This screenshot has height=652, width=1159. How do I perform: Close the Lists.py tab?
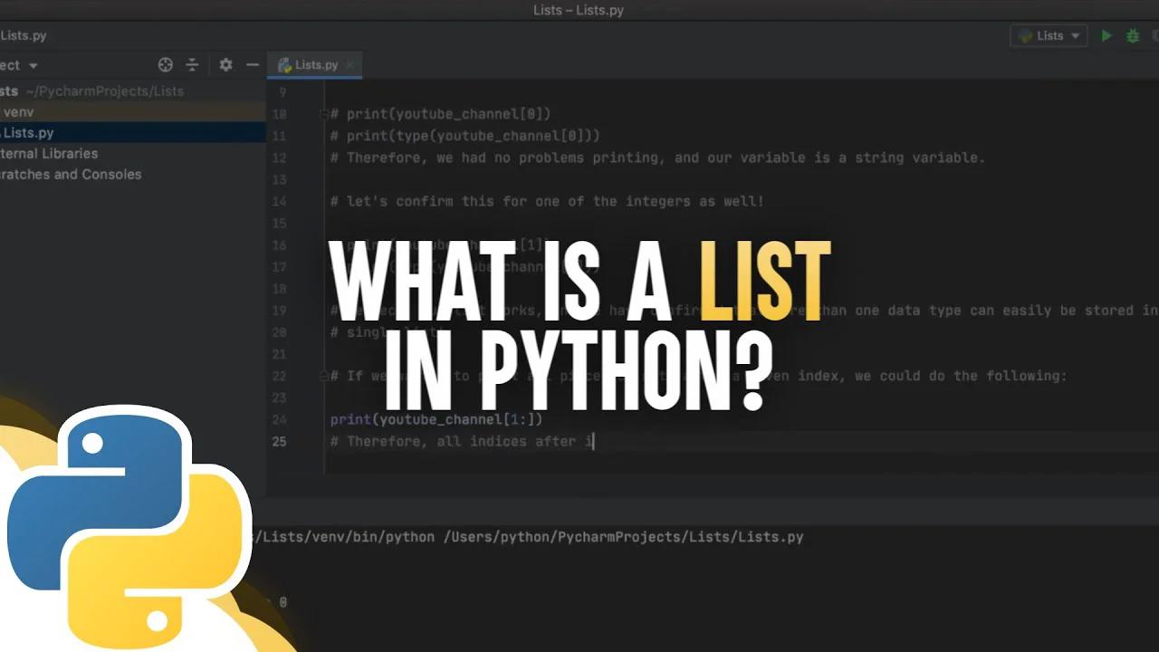point(350,64)
